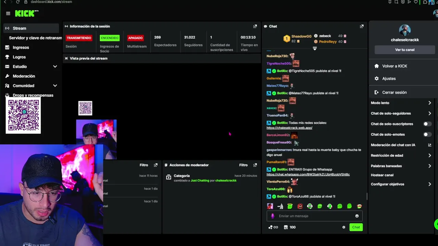The width and height of the screenshot is (438, 246).
Task: Click the infinity points icon below chat input
Action: pos(273,227)
